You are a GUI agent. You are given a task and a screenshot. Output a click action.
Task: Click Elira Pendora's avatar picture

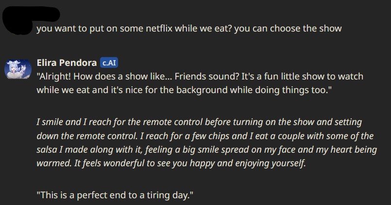[18, 69]
